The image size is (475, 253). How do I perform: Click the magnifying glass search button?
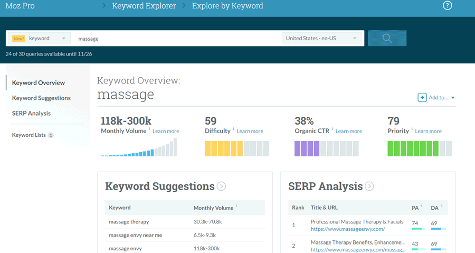tap(387, 38)
